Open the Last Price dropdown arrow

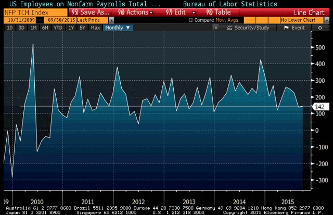click(111, 20)
